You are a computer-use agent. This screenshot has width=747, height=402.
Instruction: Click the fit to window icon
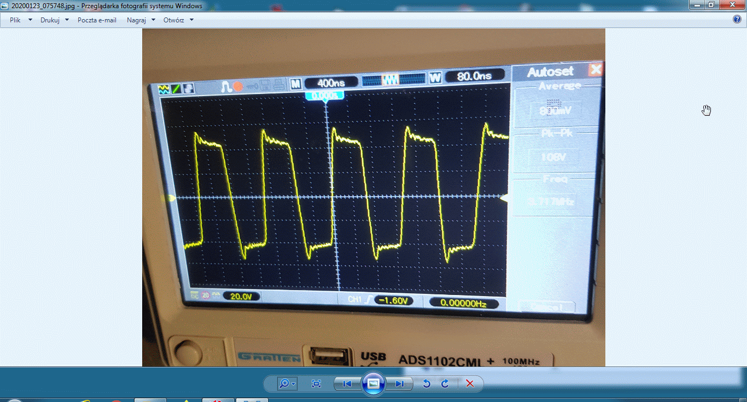coord(316,383)
